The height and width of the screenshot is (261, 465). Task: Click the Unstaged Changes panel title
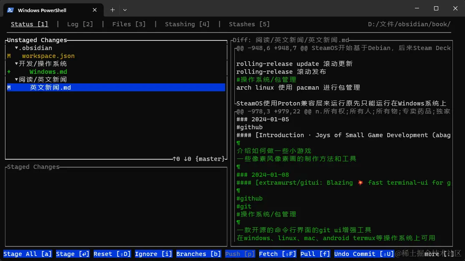[37, 40]
